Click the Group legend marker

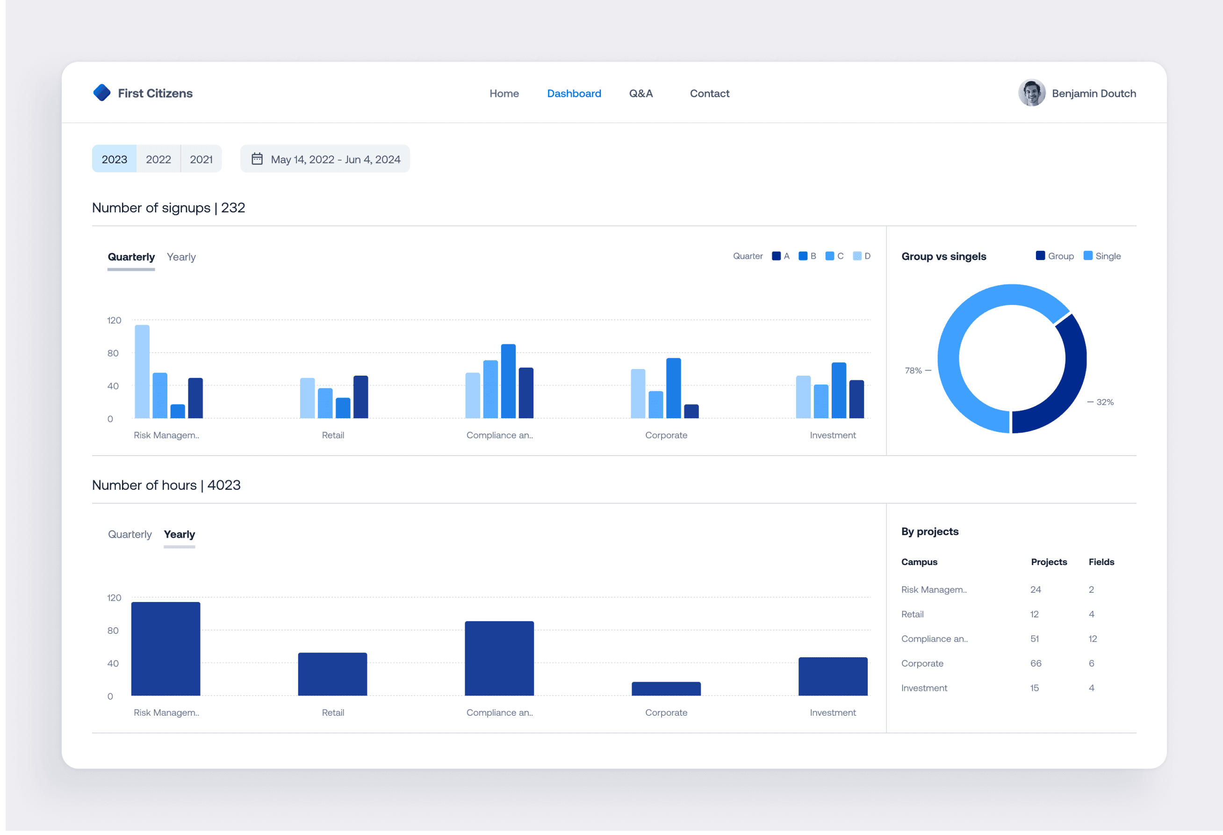point(1040,255)
